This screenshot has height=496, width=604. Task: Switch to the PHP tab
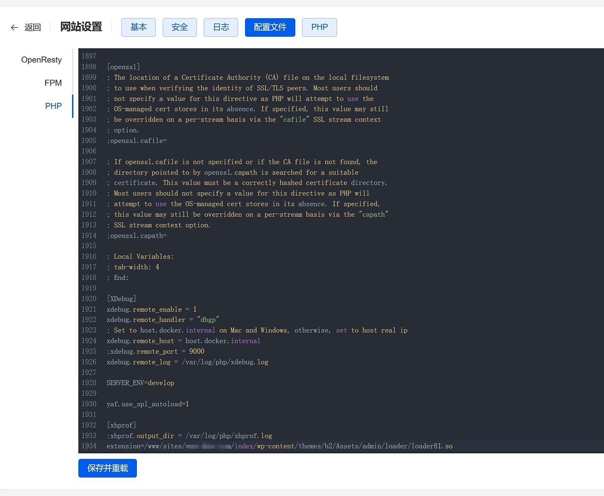point(319,27)
